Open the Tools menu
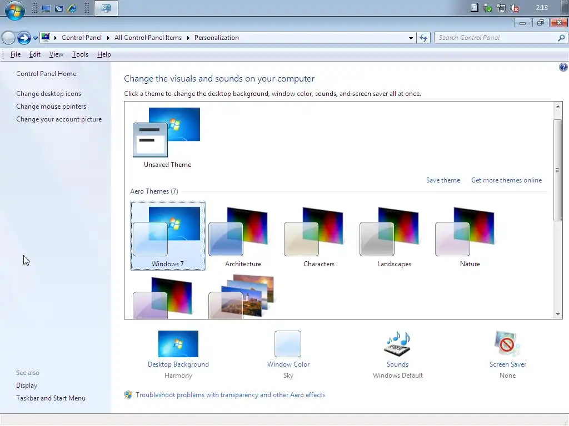This screenshot has width=569, height=426. coord(80,54)
